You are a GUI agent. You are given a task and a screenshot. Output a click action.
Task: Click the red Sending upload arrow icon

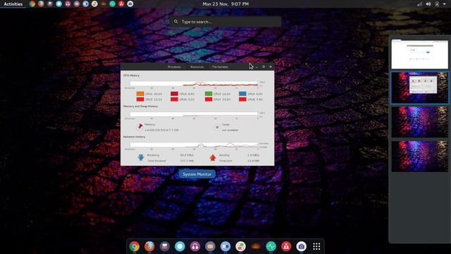(x=213, y=157)
